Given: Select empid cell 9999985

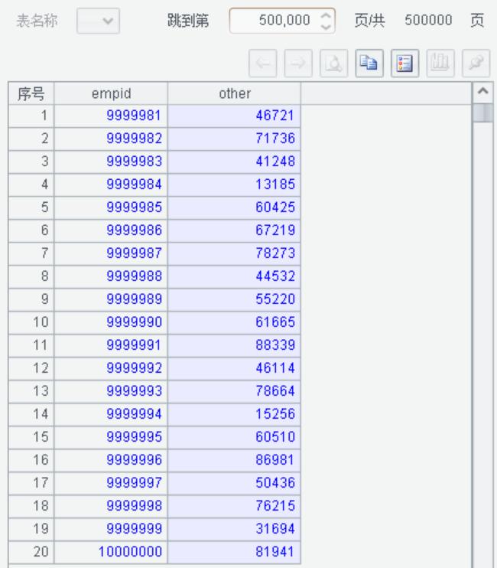Looking at the screenshot, I should [111, 207].
